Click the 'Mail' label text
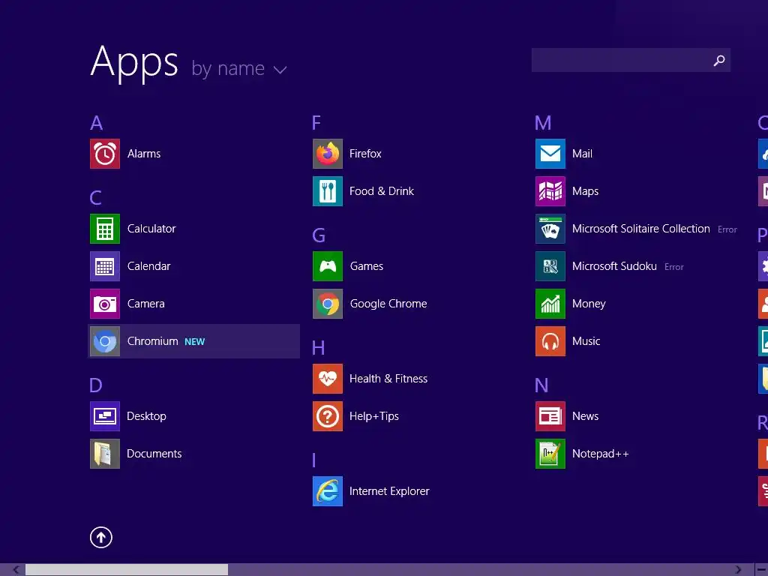Viewport: 768px width, 576px height. pyautogui.click(x=582, y=154)
